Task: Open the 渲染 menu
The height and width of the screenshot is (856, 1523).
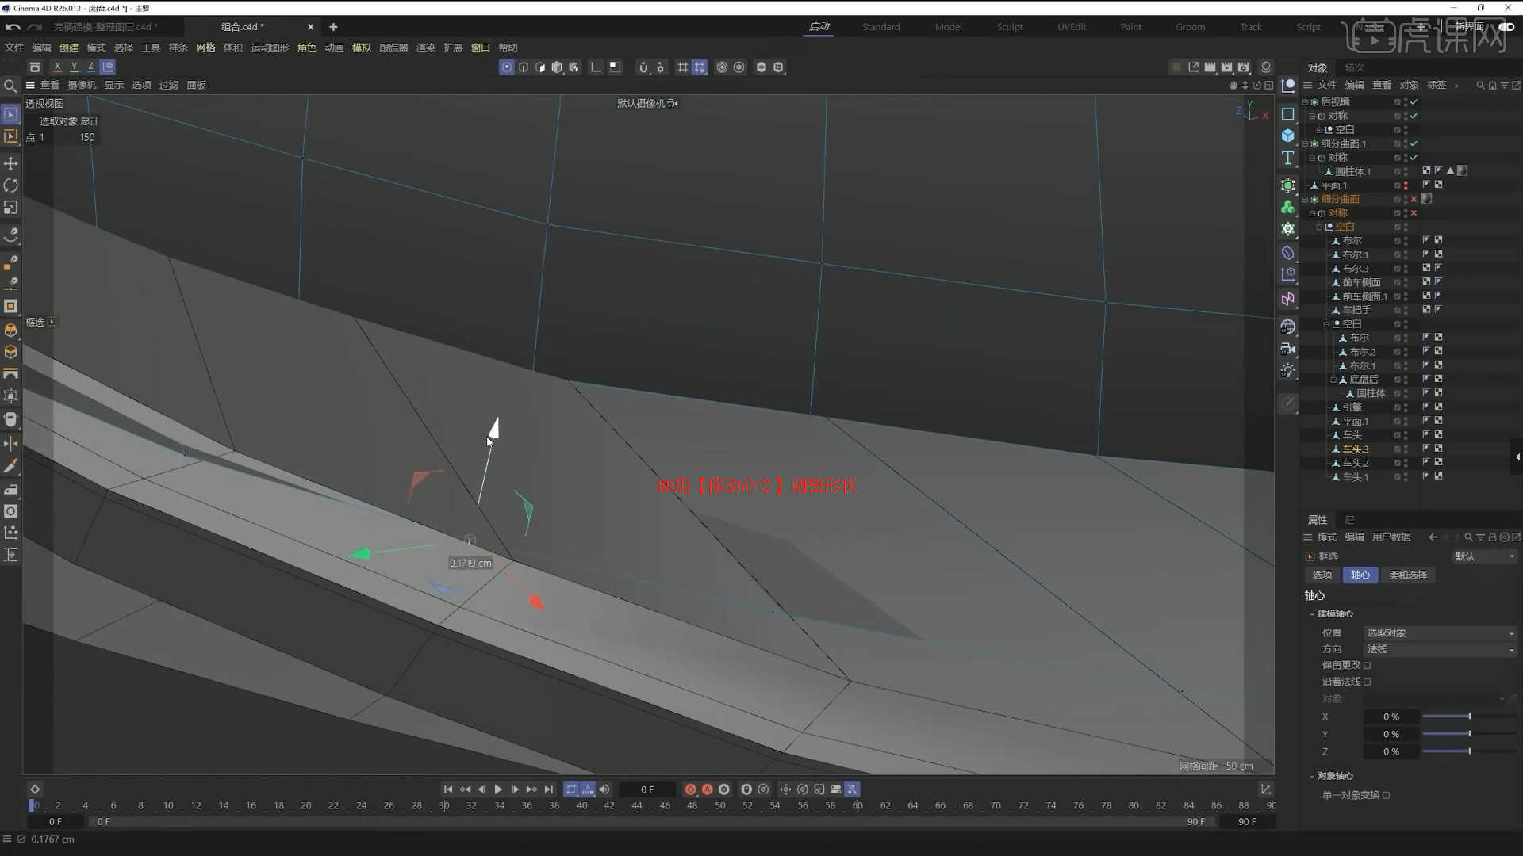Action: point(426,48)
